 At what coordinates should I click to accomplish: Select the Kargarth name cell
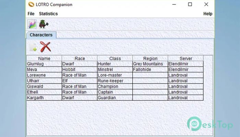point(44,98)
